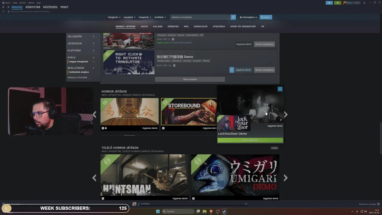Open the Nézet menu
Screen dimensions: 382x215
(15, 3)
